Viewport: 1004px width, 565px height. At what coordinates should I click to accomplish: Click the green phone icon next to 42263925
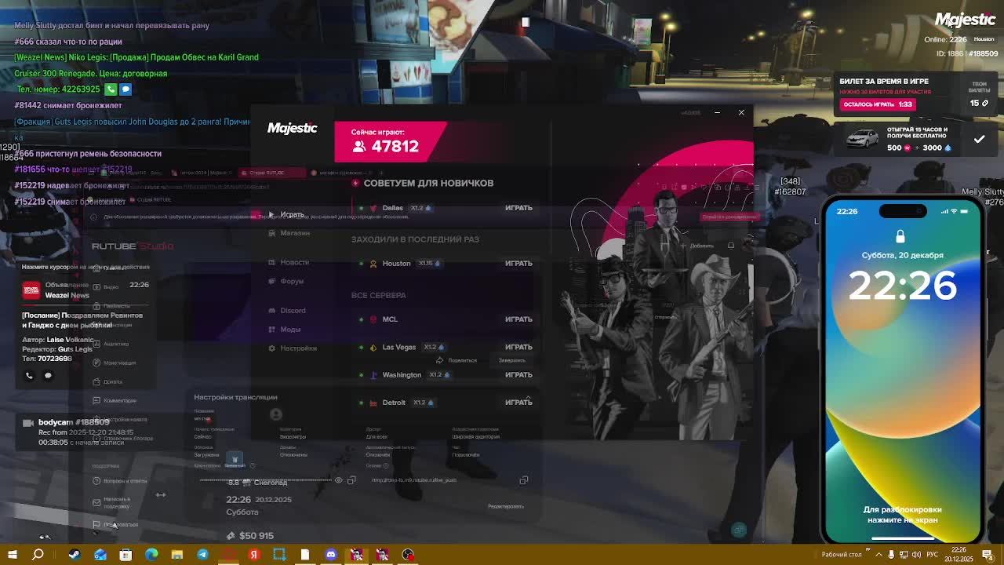pyautogui.click(x=111, y=89)
